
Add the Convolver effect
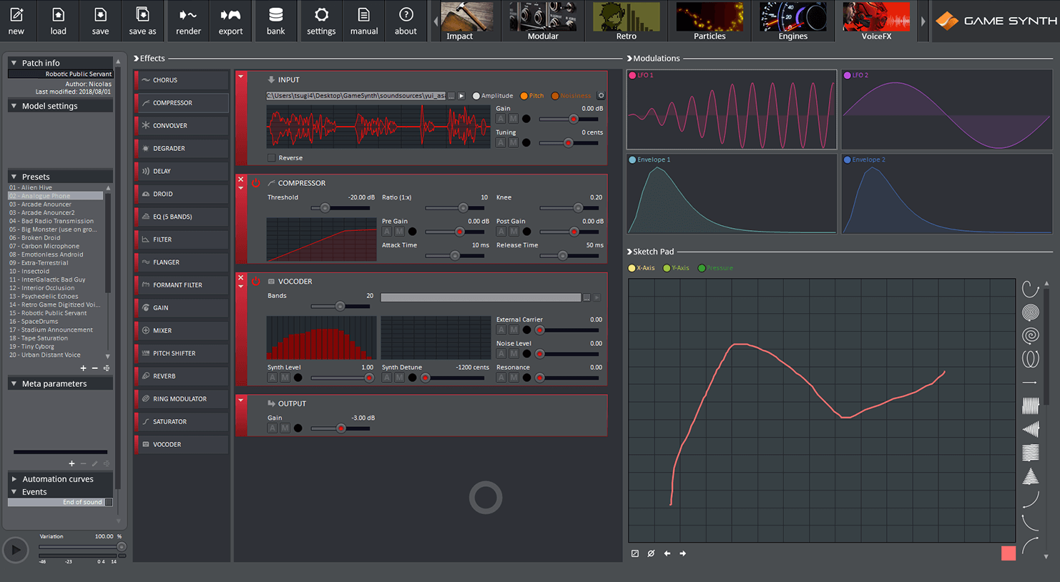pos(182,126)
